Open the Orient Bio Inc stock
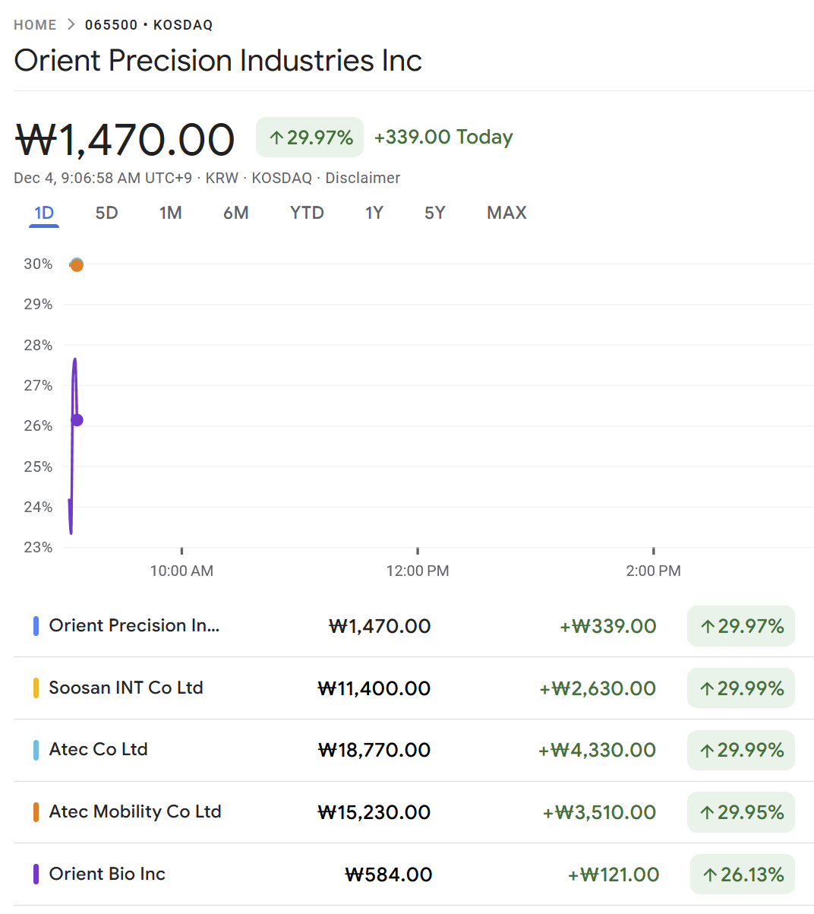 tap(107, 874)
